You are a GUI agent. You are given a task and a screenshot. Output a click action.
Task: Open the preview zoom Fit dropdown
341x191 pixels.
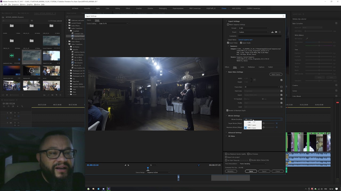tap(153, 165)
